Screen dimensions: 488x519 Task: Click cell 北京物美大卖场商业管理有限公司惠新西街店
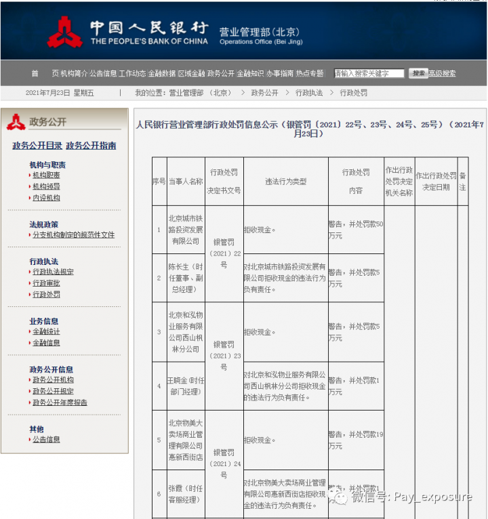[186, 440]
